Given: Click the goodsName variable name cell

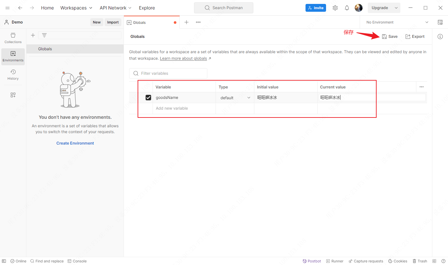Looking at the screenshot, I should [x=184, y=98].
